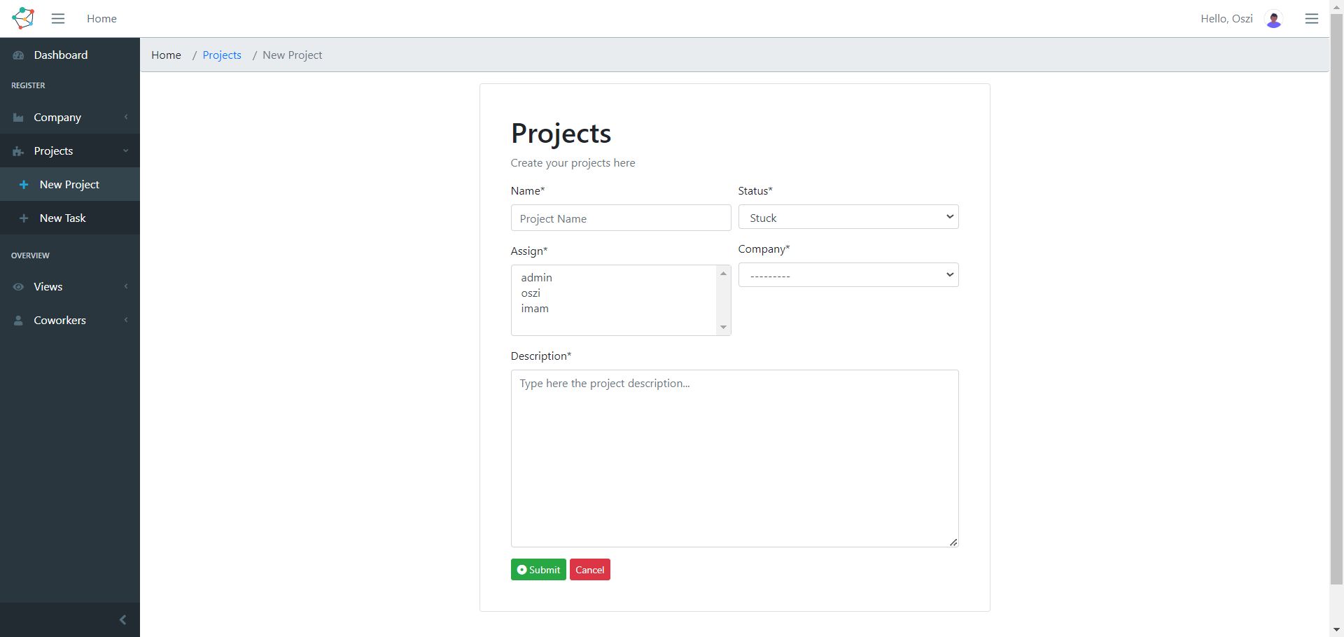The width and height of the screenshot is (1344, 637).
Task: Click the red Cancel button
Action: pos(589,570)
